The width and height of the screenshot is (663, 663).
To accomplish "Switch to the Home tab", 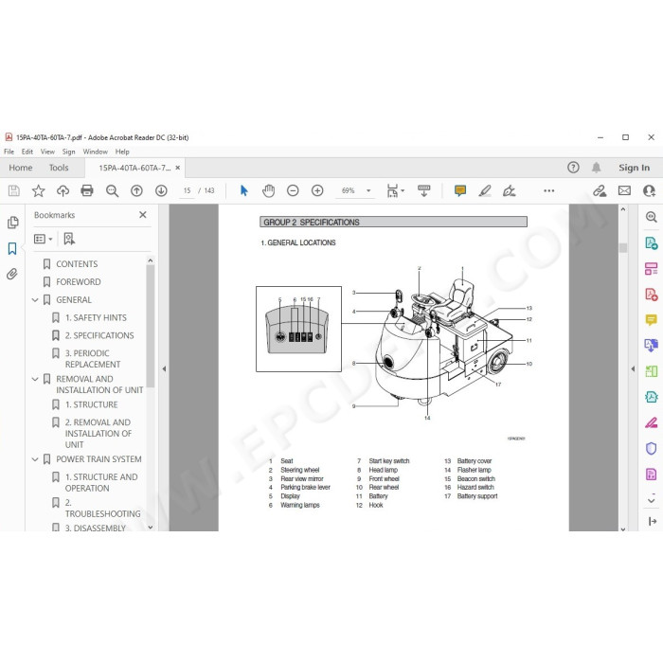I will [x=21, y=168].
